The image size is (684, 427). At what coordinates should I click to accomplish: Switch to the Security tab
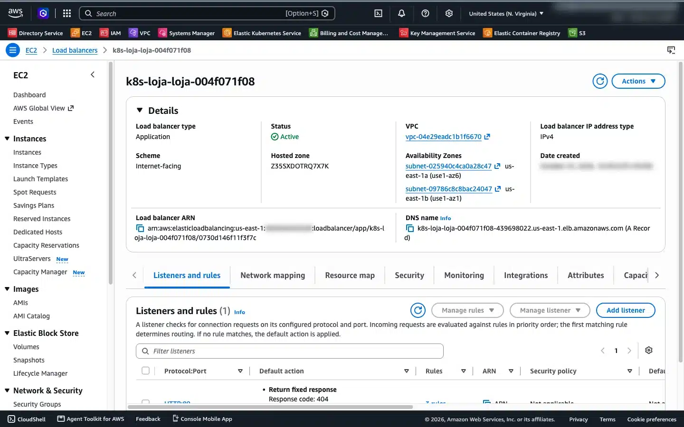(x=409, y=275)
